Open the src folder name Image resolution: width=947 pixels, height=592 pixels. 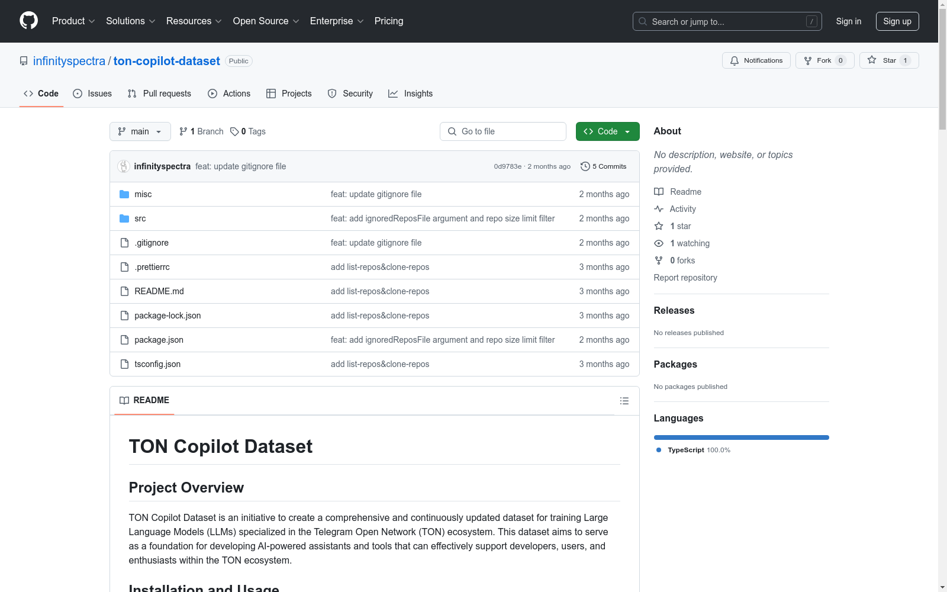pos(140,218)
